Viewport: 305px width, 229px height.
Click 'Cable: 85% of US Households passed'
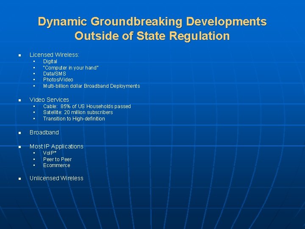[x=87, y=106]
